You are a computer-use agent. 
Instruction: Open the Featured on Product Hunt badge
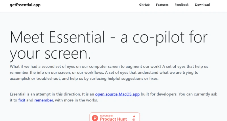(115, 117)
